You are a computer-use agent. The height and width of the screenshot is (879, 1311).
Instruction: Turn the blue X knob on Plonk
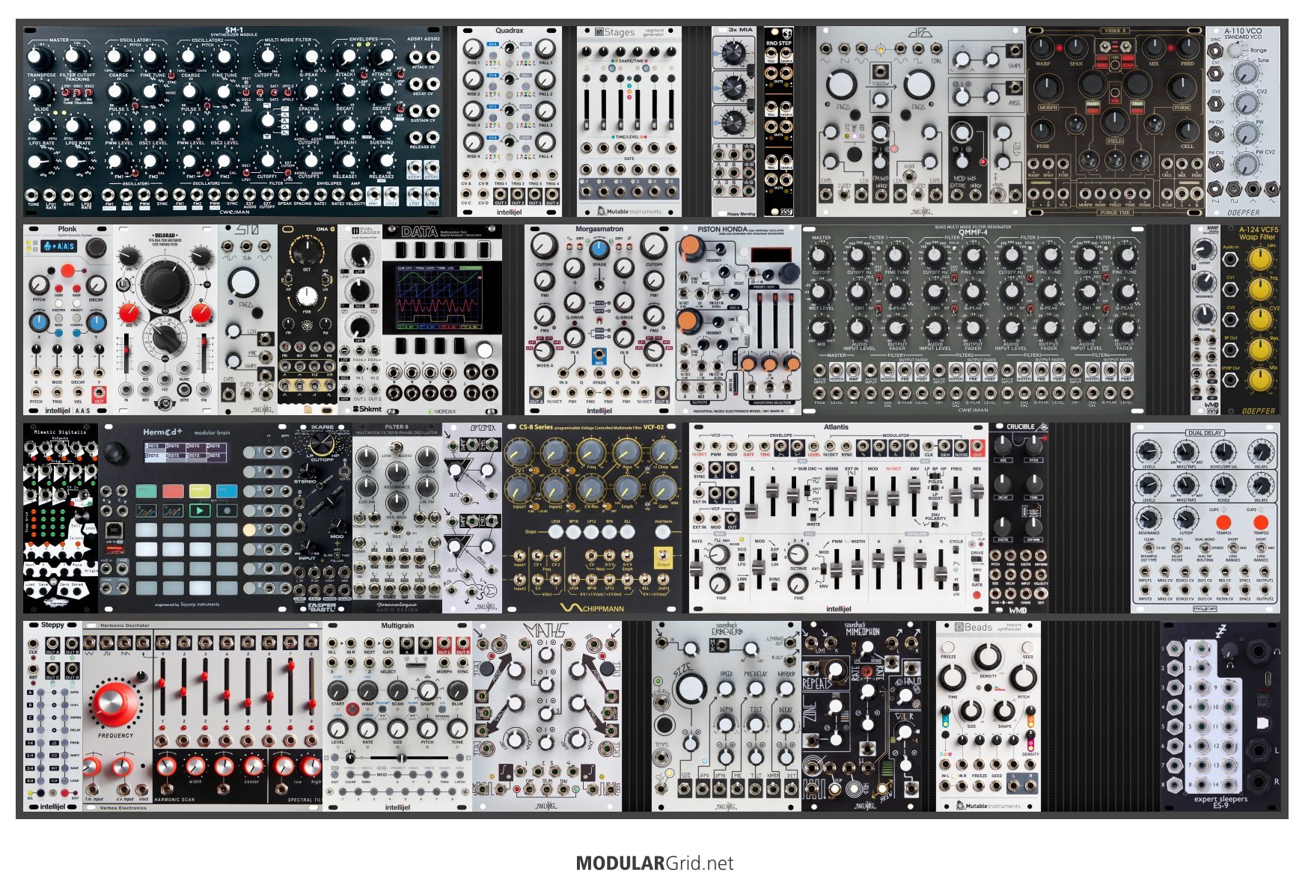39,322
